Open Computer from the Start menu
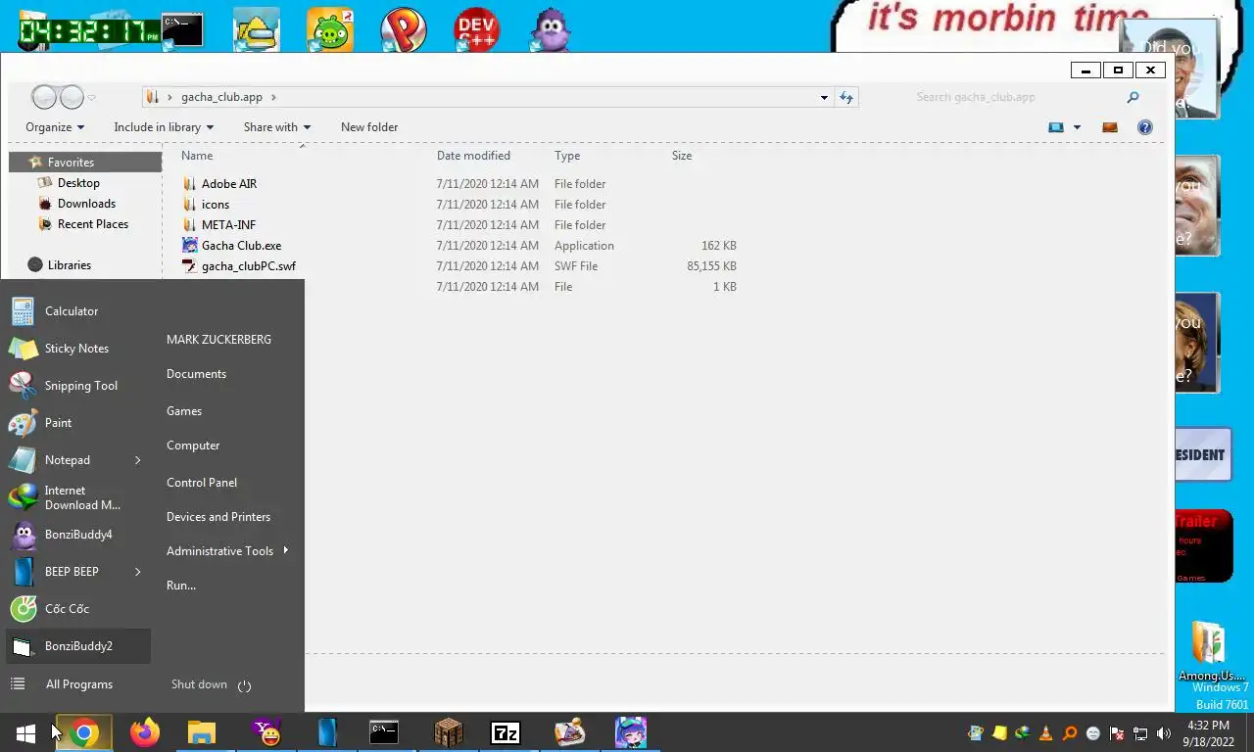The image size is (1254, 752). point(193,446)
